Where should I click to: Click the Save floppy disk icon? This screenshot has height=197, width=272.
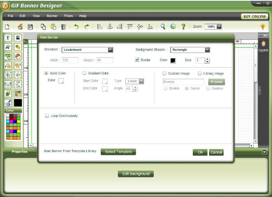[30, 27]
